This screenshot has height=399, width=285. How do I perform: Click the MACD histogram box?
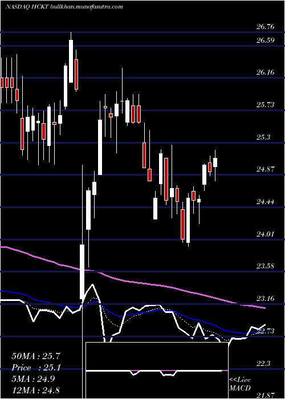(x=157, y=370)
